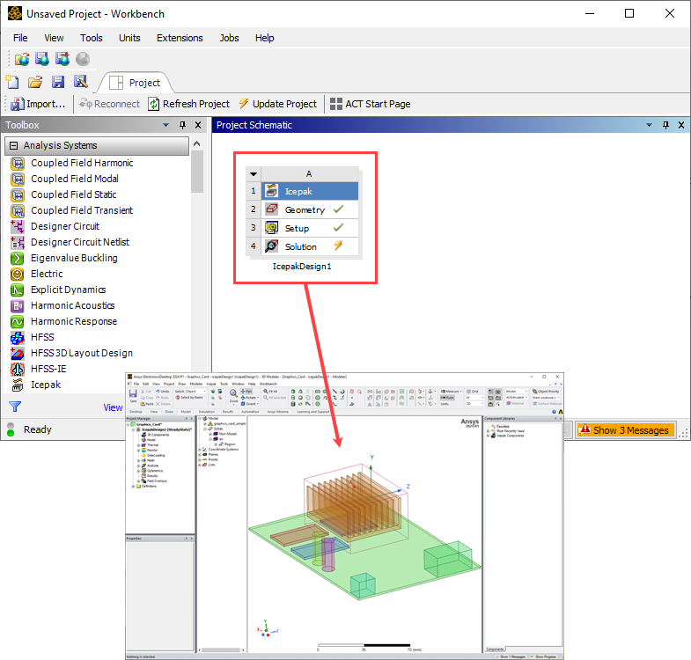The image size is (691, 660).
Task: Select Coupled Field Modal system icon
Action: click(x=18, y=180)
